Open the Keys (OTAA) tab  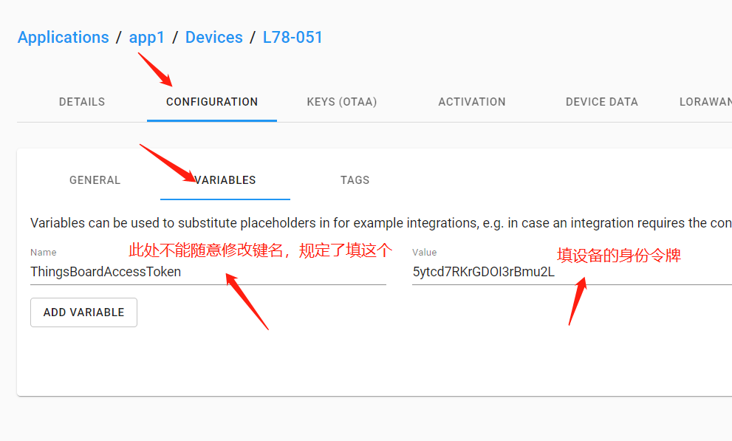point(342,102)
